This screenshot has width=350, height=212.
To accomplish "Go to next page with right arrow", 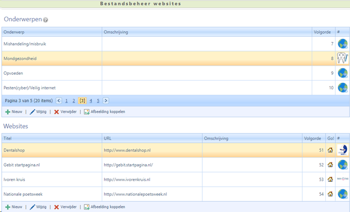I will point(106,101).
